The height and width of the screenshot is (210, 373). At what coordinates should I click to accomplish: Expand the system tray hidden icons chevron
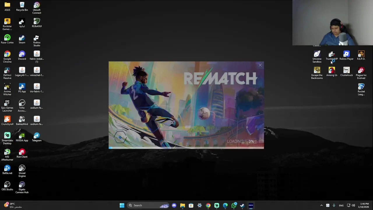(321, 205)
